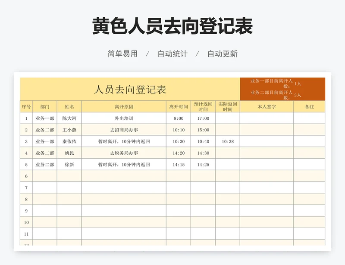Click the empty 备注 cell for 王小燕
345x265 pixels.
pos(309,130)
